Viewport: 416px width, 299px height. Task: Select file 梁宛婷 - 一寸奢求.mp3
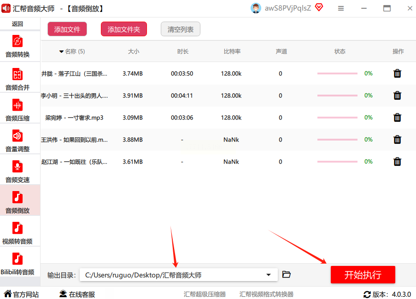[x=74, y=118]
